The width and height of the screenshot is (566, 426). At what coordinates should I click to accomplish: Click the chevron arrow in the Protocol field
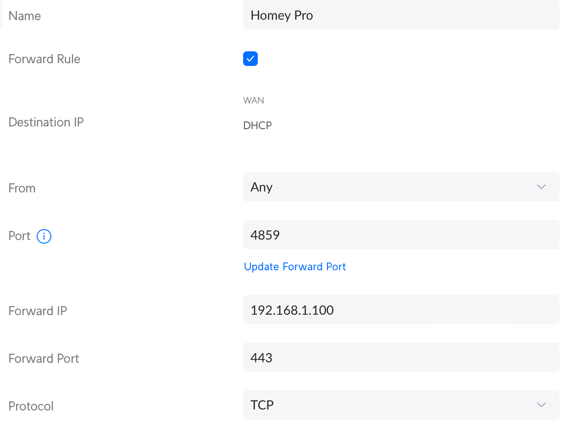[541, 405]
